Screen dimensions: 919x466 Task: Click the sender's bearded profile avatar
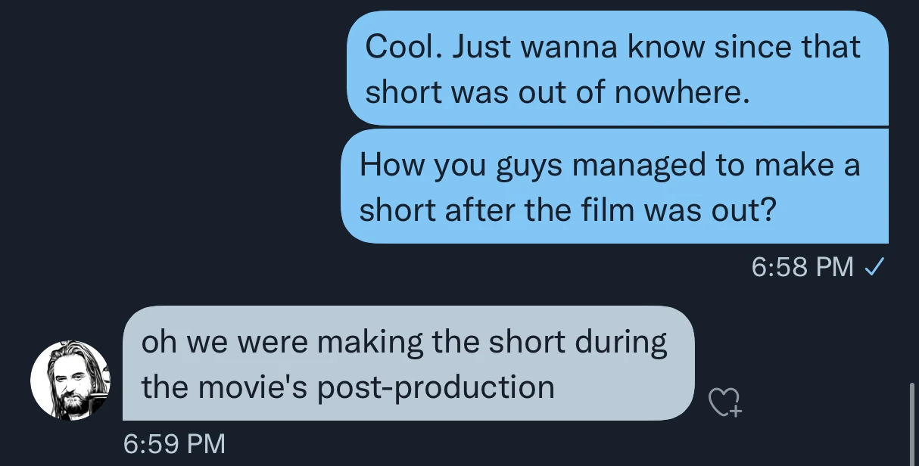(x=70, y=380)
